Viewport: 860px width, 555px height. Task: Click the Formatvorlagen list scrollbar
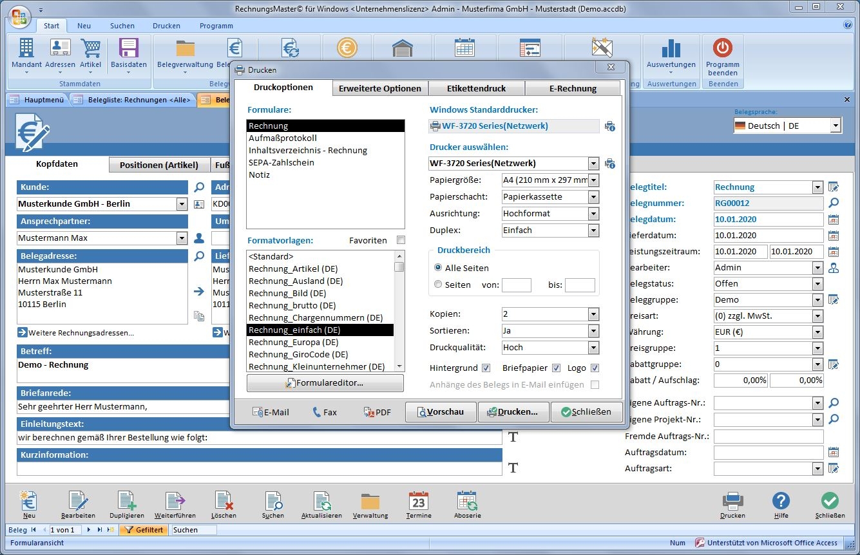coord(399,311)
